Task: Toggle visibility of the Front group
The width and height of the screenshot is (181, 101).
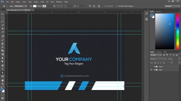Action: [151, 67]
